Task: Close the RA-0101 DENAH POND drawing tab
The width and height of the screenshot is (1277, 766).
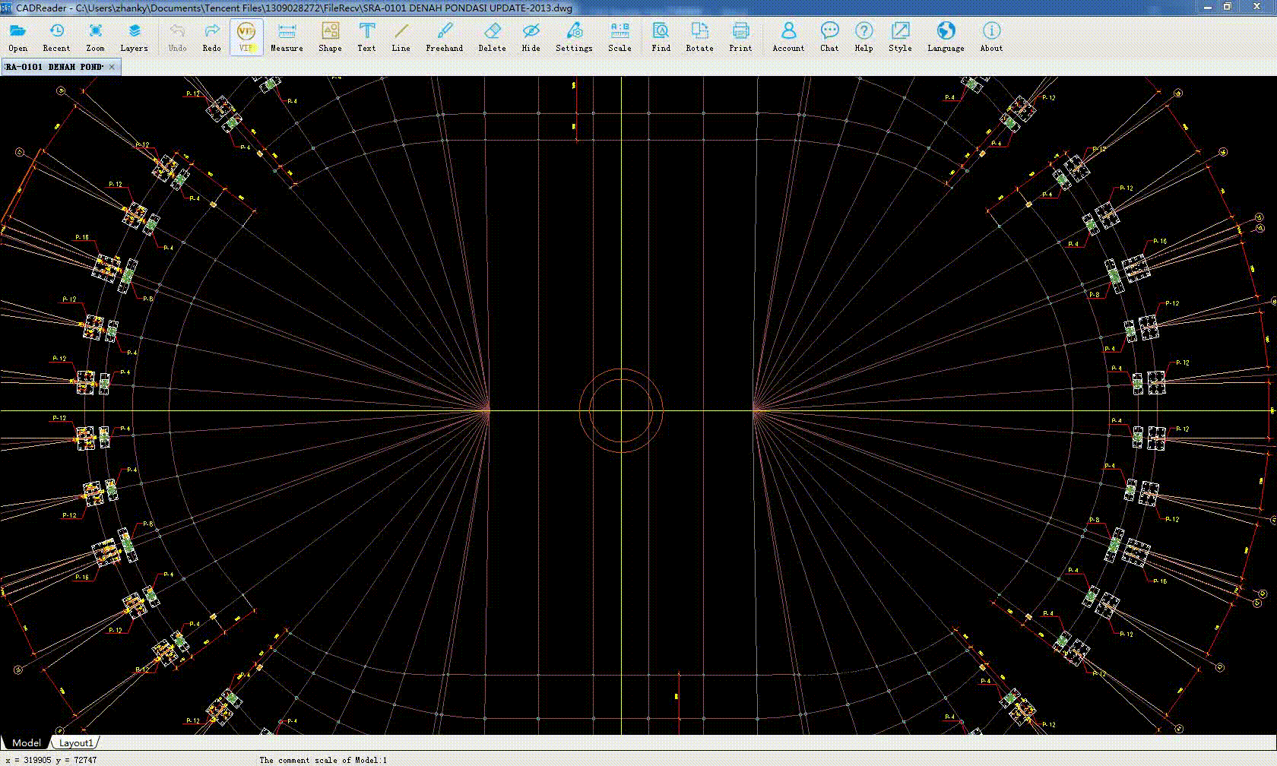Action: coord(111,67)
